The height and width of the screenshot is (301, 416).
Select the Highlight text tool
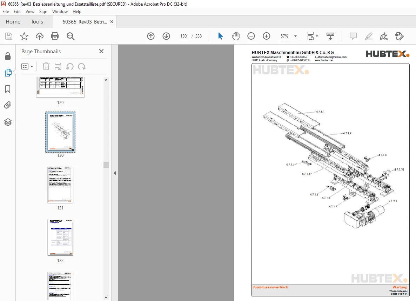(369, 36)
